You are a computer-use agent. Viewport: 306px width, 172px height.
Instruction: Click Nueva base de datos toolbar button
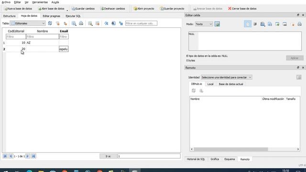coord(18,9)
